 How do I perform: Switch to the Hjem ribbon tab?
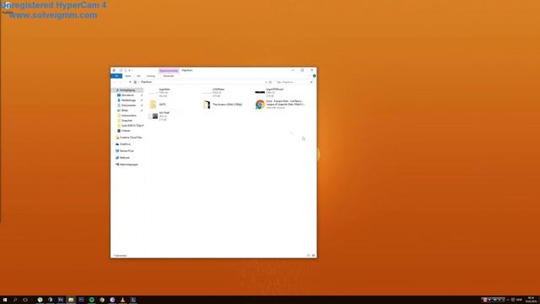[127, 76]
